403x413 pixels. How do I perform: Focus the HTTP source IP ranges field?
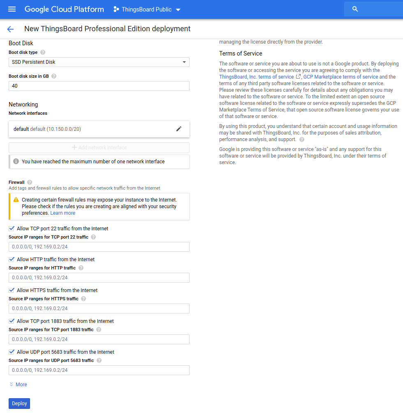tap(99, 278)
